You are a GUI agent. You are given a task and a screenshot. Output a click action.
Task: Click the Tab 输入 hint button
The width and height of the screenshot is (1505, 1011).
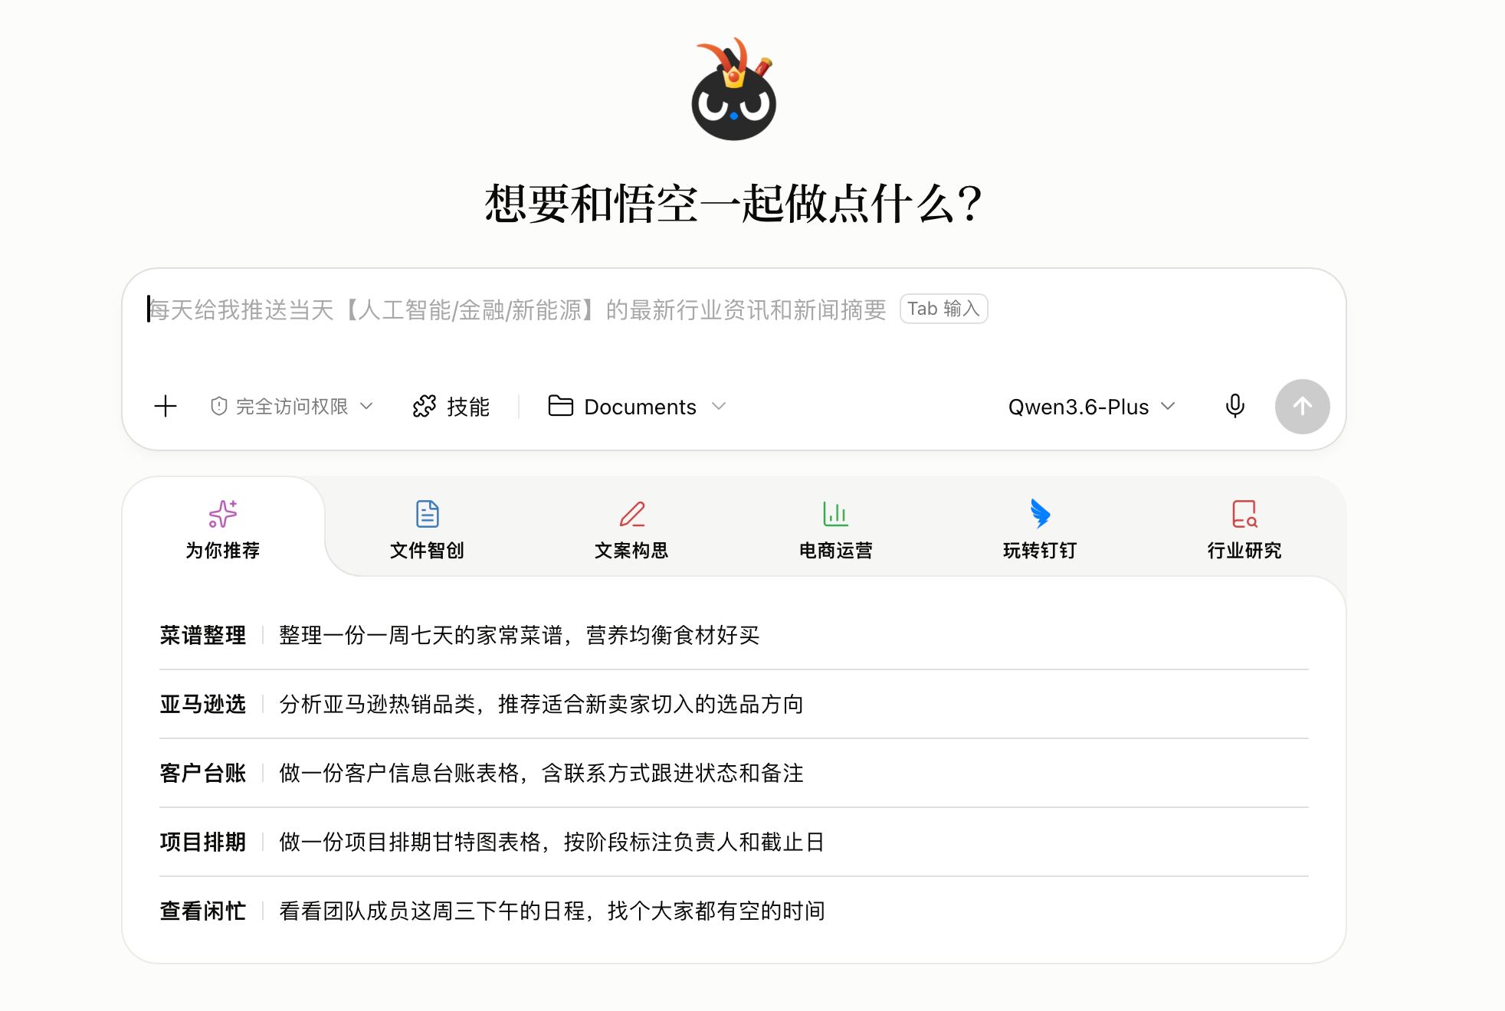943,309
